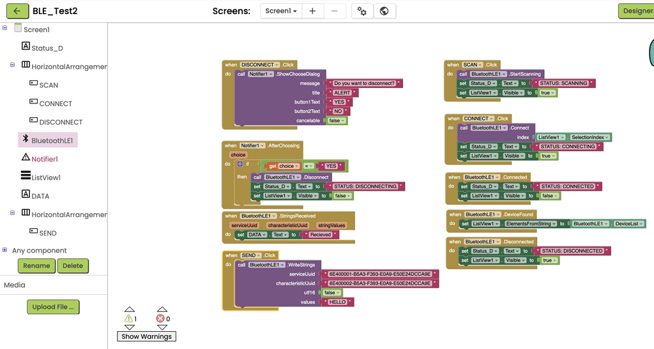Open project settings gears icon
Viewport: 654px width, 349px height.
coord(362,11)
